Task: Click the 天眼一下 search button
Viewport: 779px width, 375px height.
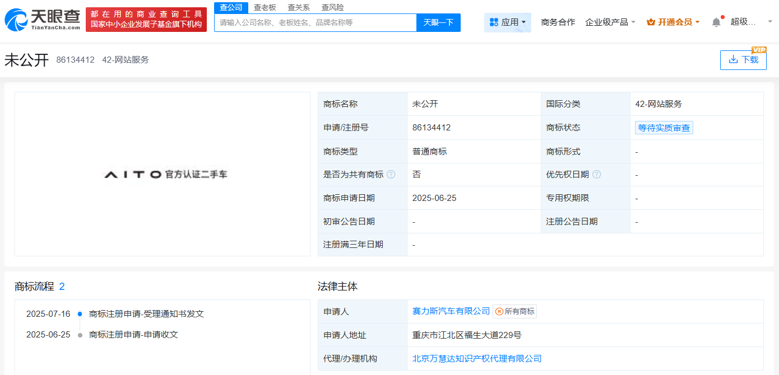Action: [438, 22]
